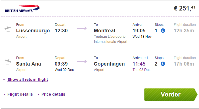
Task: Click the arrow between Lussemburgo and Montreal
Action: [82, 28]
